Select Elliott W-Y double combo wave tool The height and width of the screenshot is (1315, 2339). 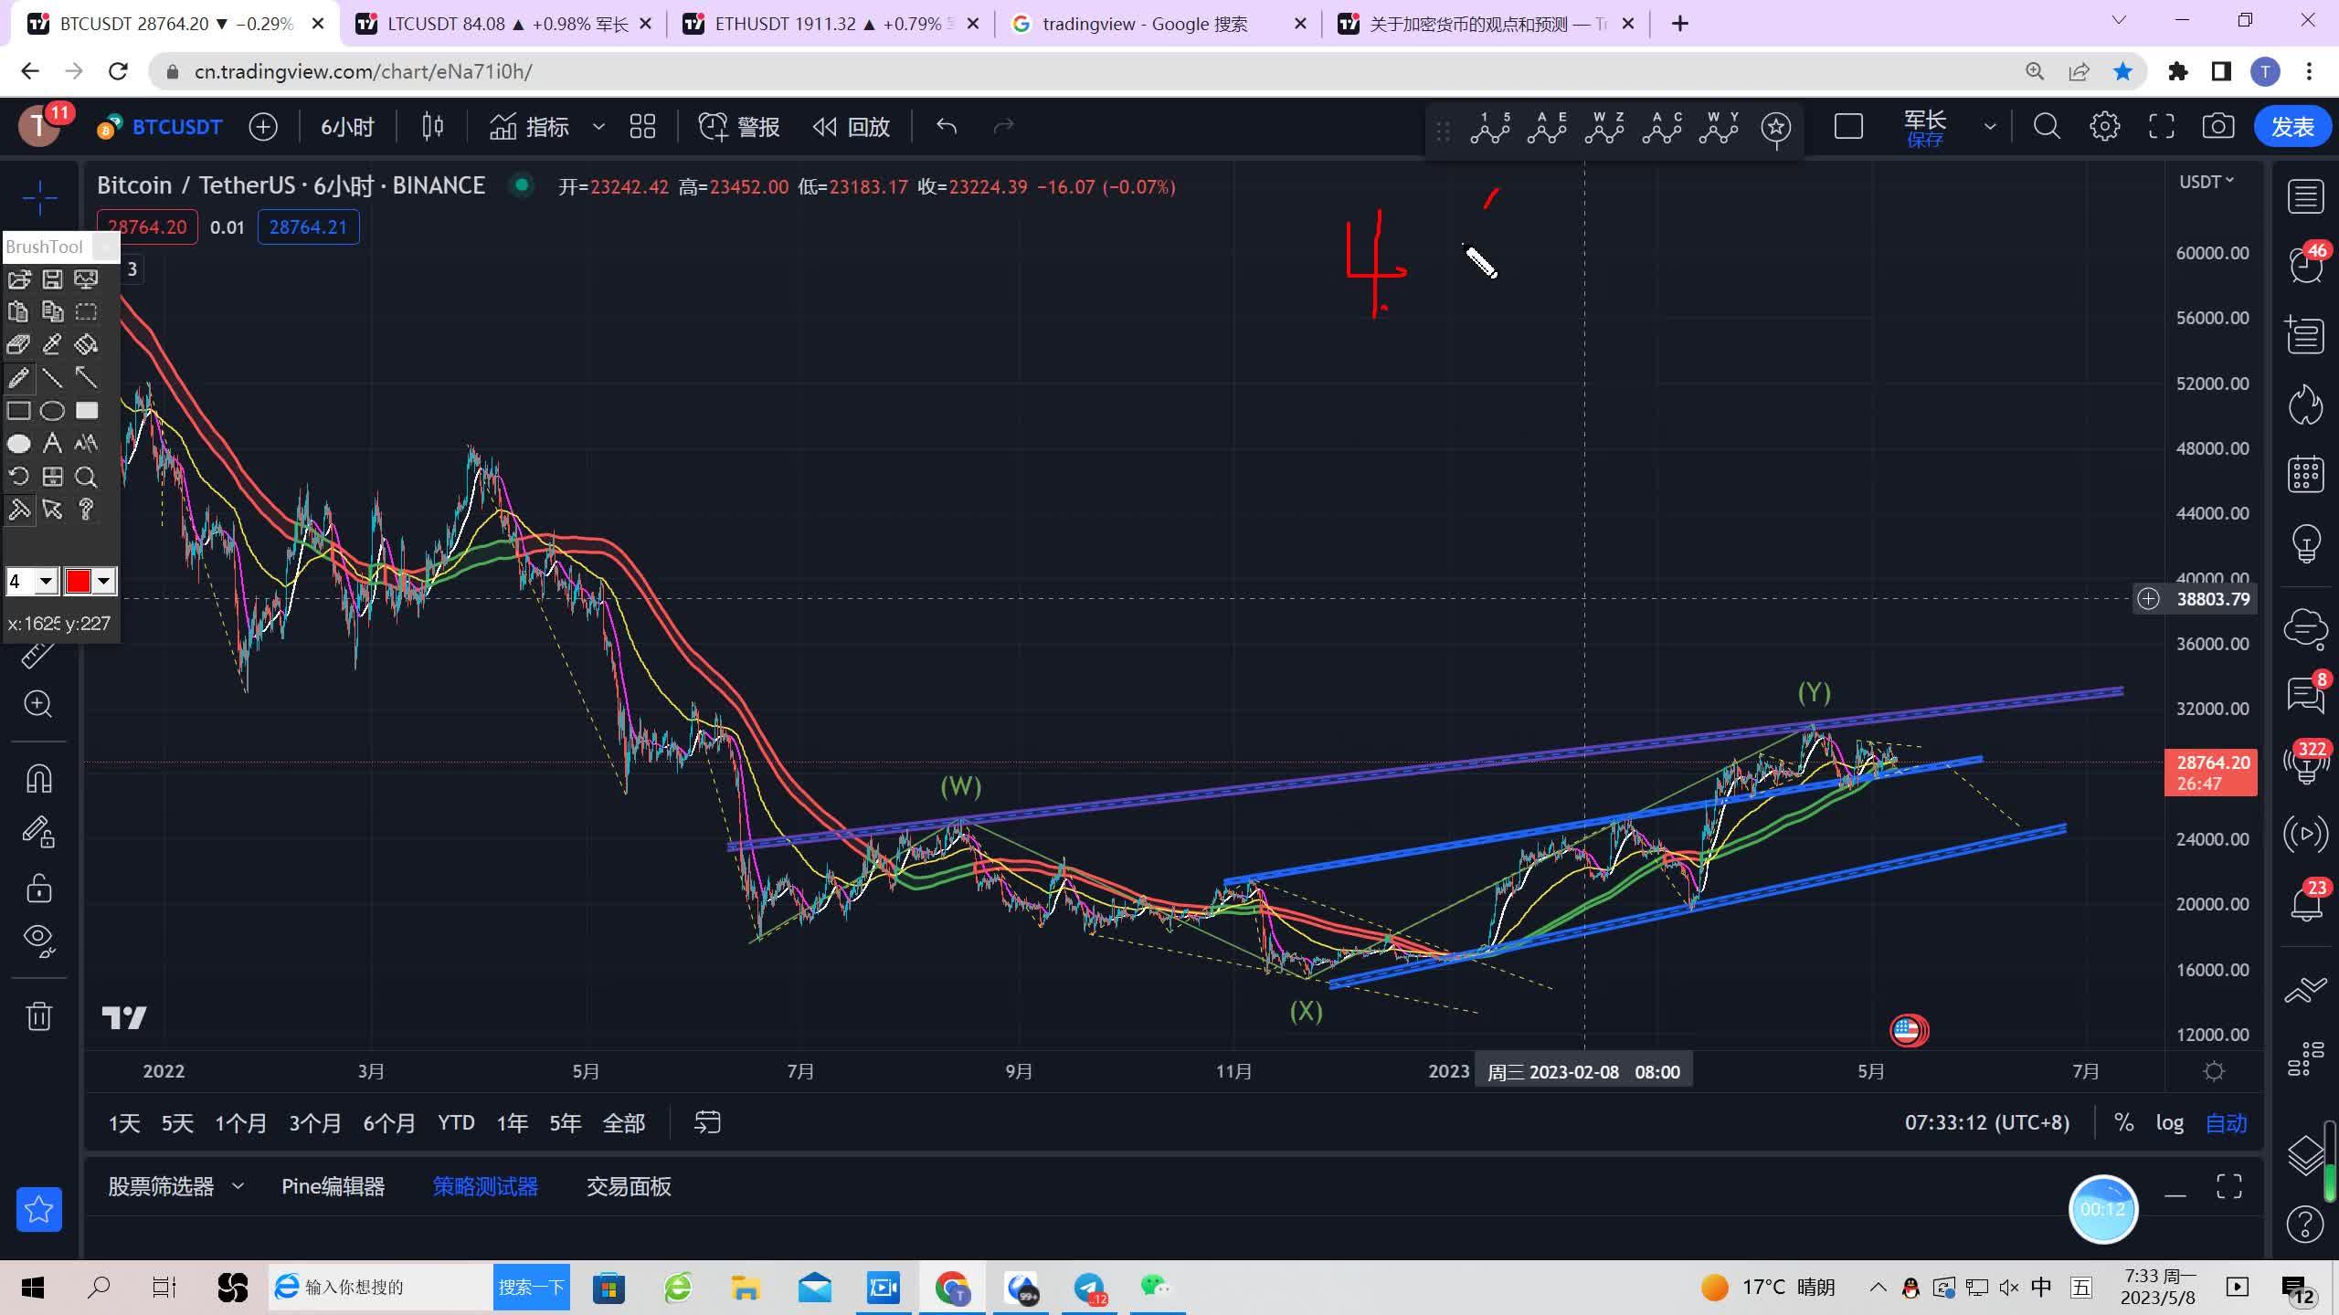1719,128
